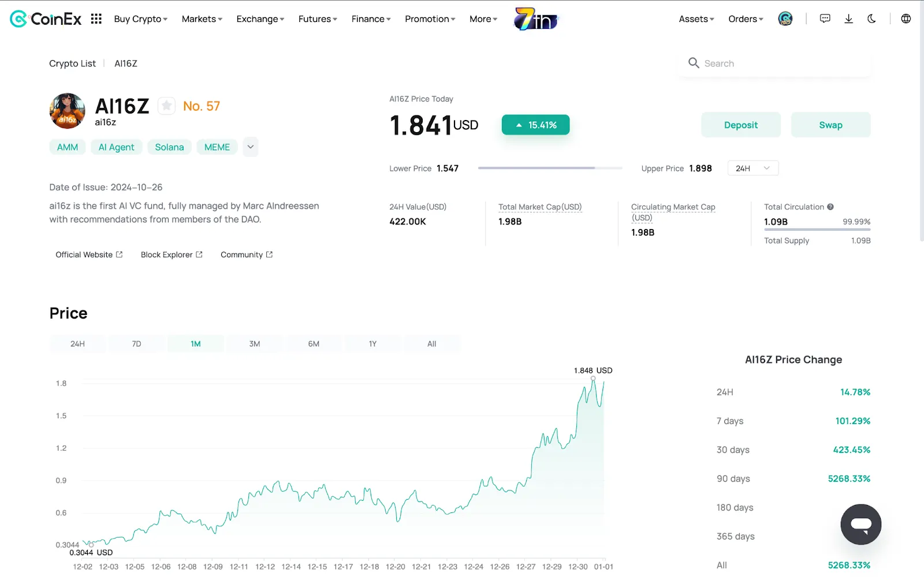Select the 7D chart tab
The image size is (924, 577).
click(x=136, y=343)
